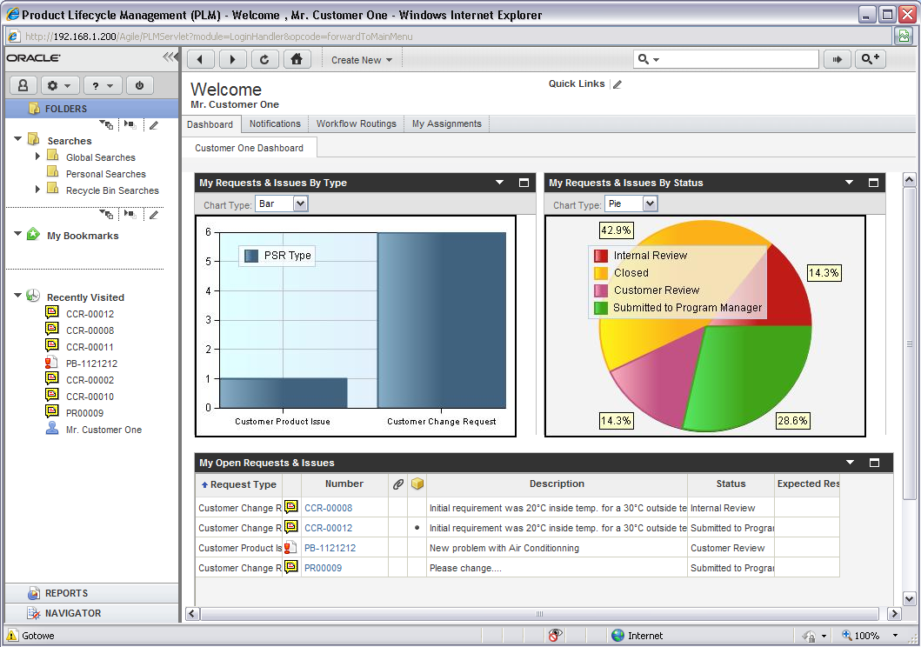
Task: Click the collapse-all icon above Searches
Action: tap(130, 124)
